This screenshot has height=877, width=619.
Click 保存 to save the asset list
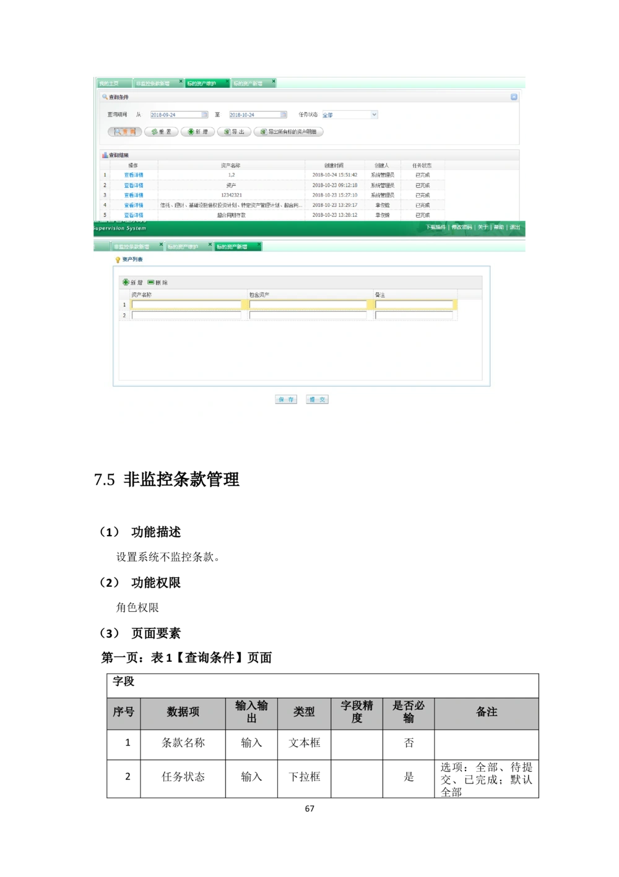coord(285,399)
